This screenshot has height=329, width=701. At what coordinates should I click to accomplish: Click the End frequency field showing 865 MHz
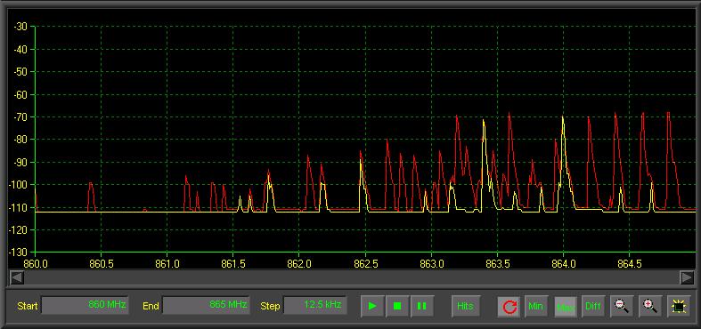tap(206, 305)
